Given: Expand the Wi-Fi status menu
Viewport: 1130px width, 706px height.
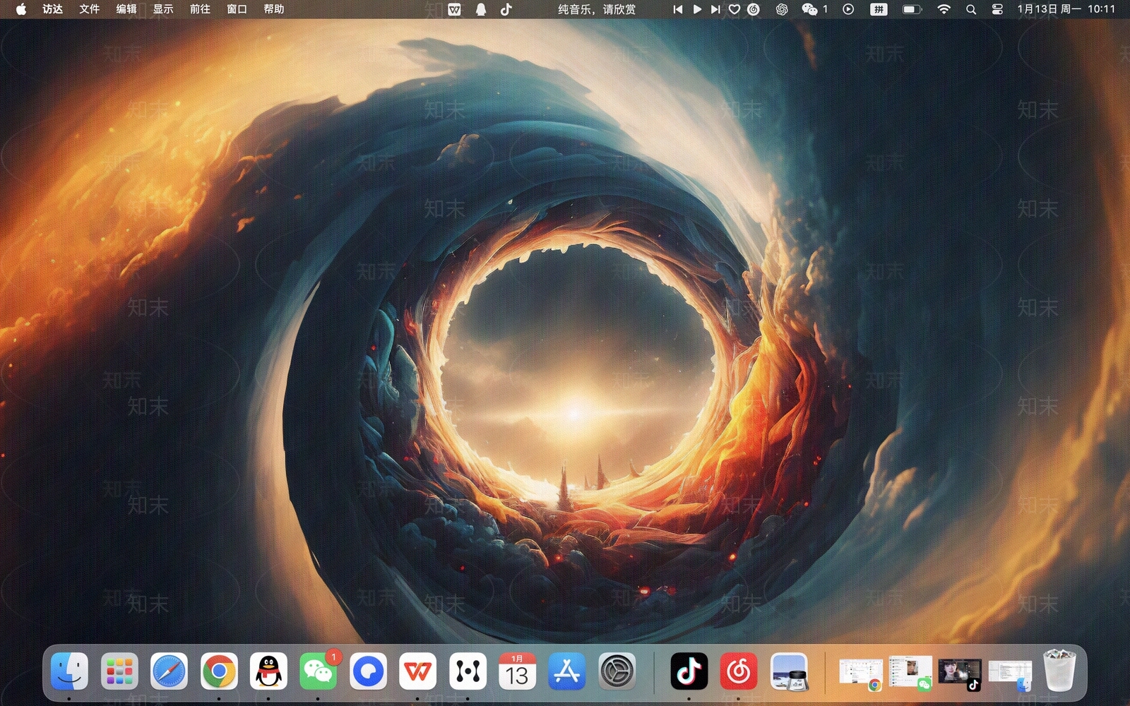Looking at the screenshot, I should click(x=944, y=9).
